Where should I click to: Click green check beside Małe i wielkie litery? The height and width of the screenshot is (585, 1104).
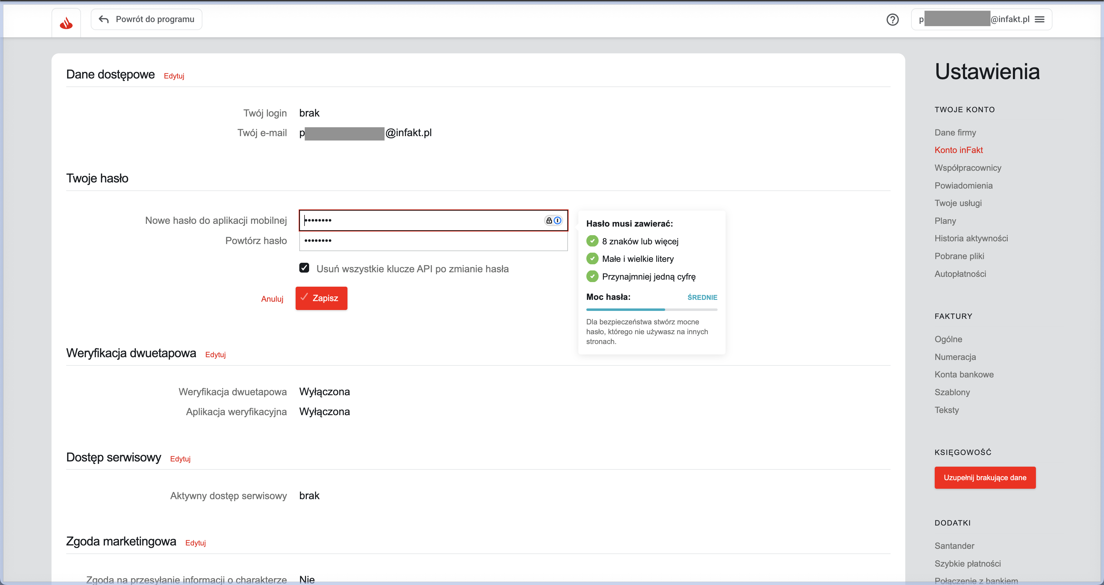[x=592, y=258]
